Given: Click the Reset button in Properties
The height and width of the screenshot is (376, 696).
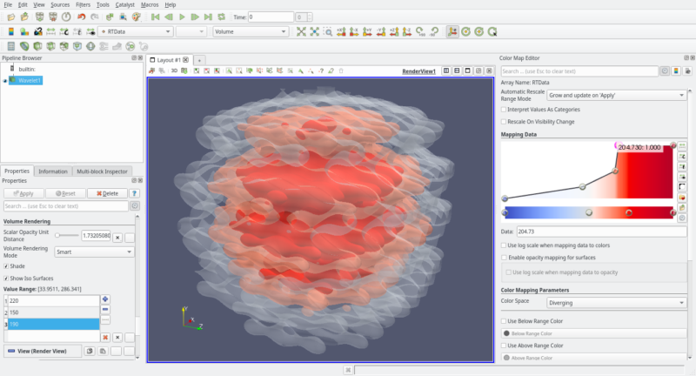Looking at the screenshot, I should (x=65, y=193).
